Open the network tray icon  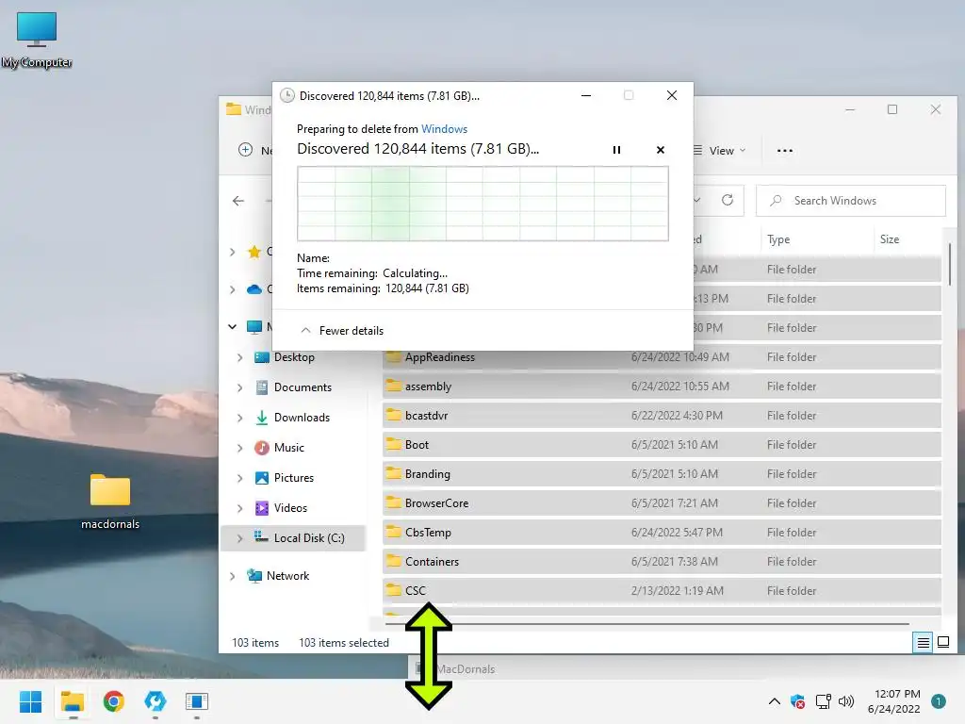point(823,701)
